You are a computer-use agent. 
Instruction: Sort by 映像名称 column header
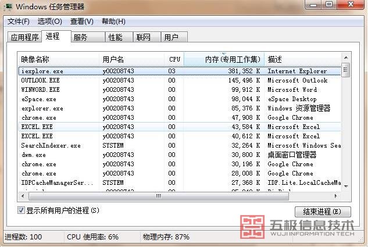[x=58, y=59]
